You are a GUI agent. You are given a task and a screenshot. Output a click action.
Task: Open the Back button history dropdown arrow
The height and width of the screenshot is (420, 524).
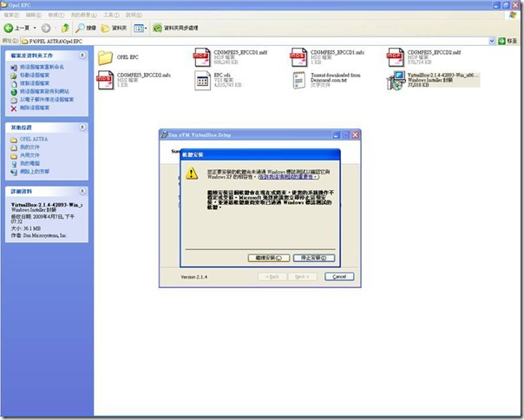[35, 28]
